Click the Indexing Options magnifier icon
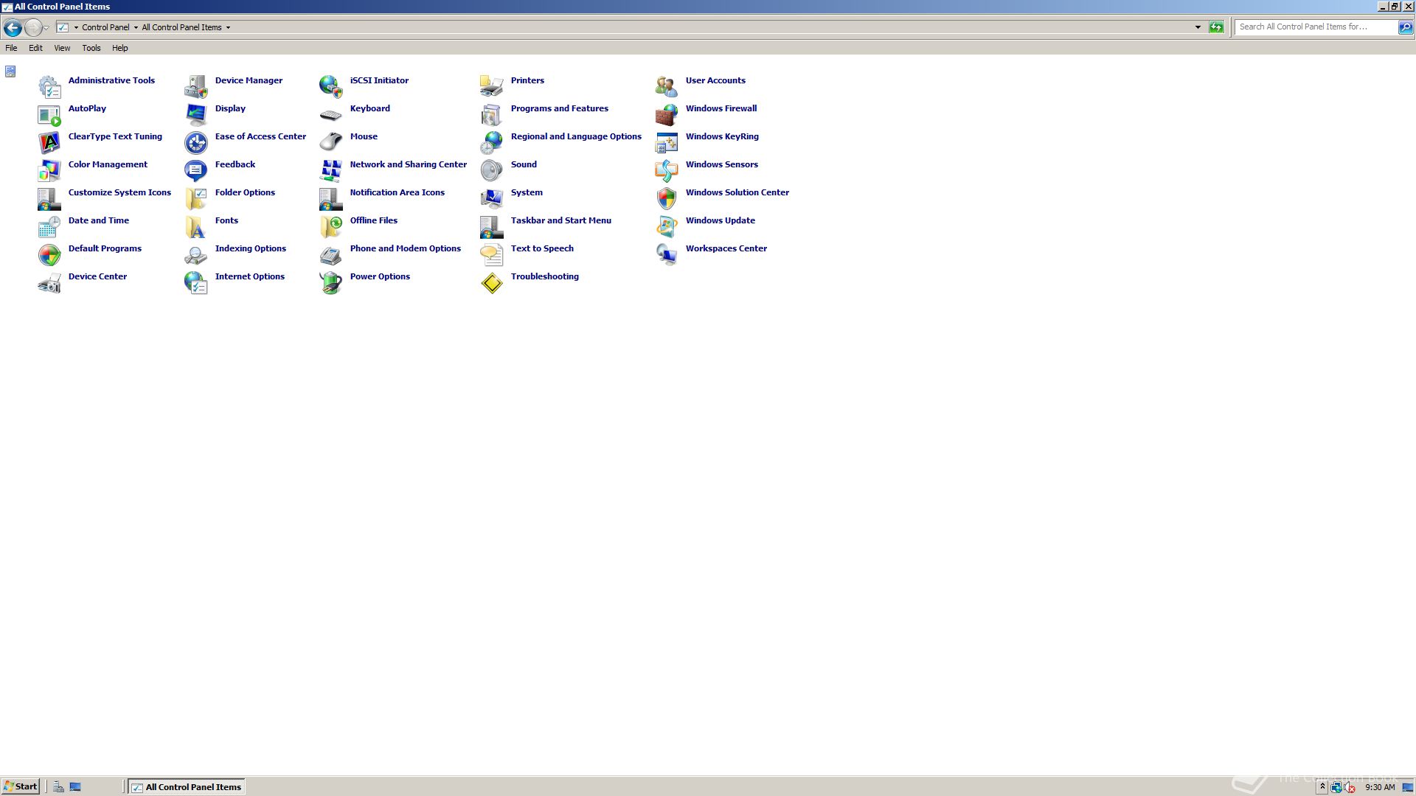The image size is (1416, 796). coord(196,254)
